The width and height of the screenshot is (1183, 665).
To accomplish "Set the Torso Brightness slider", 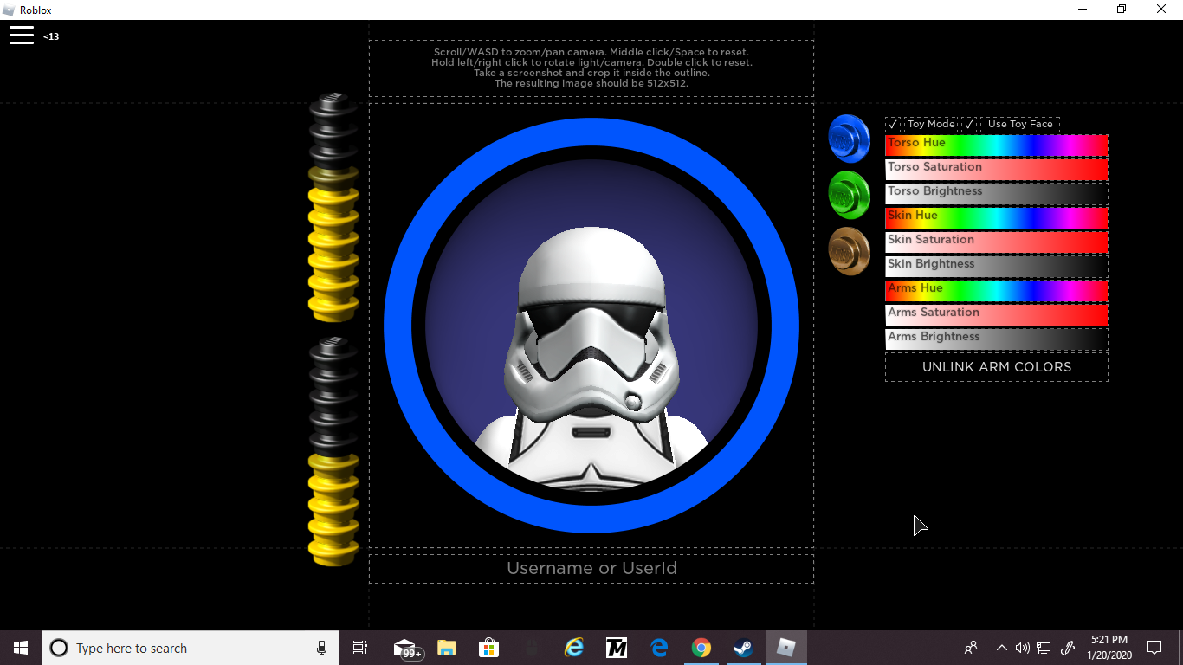I will click(x=996, y=193).
